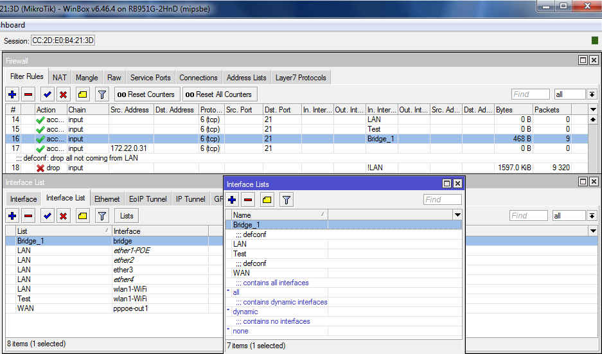This screenshot has width=602, height=354.
Task: Select the WAN pppoe-out1 interface row
Action: click(114, 308)
